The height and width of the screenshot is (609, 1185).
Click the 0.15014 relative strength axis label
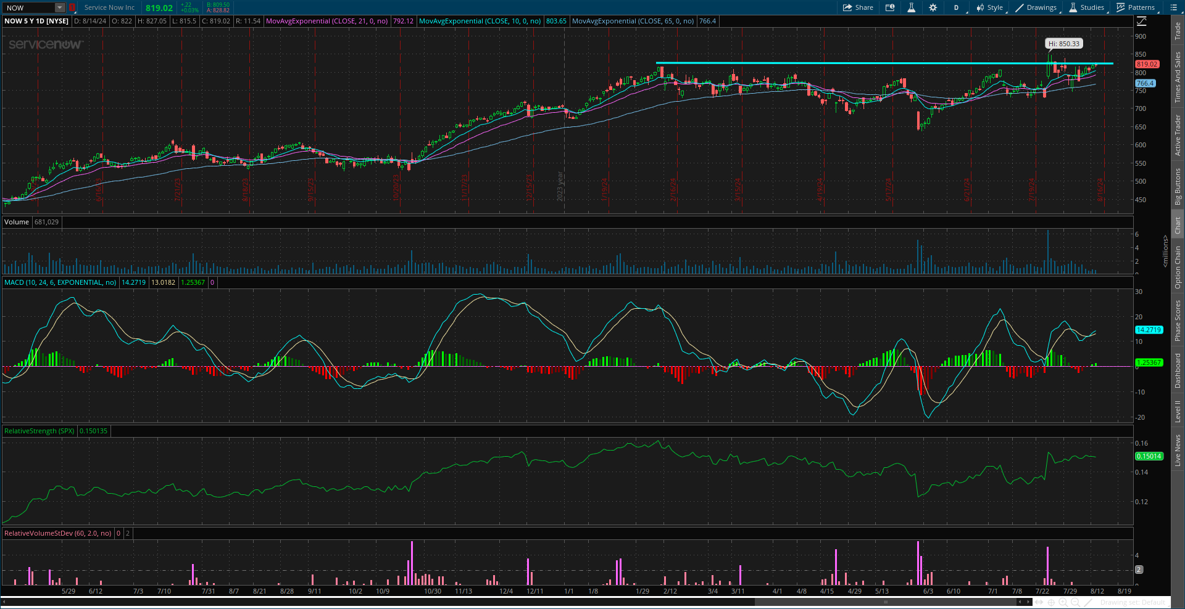1149,456
